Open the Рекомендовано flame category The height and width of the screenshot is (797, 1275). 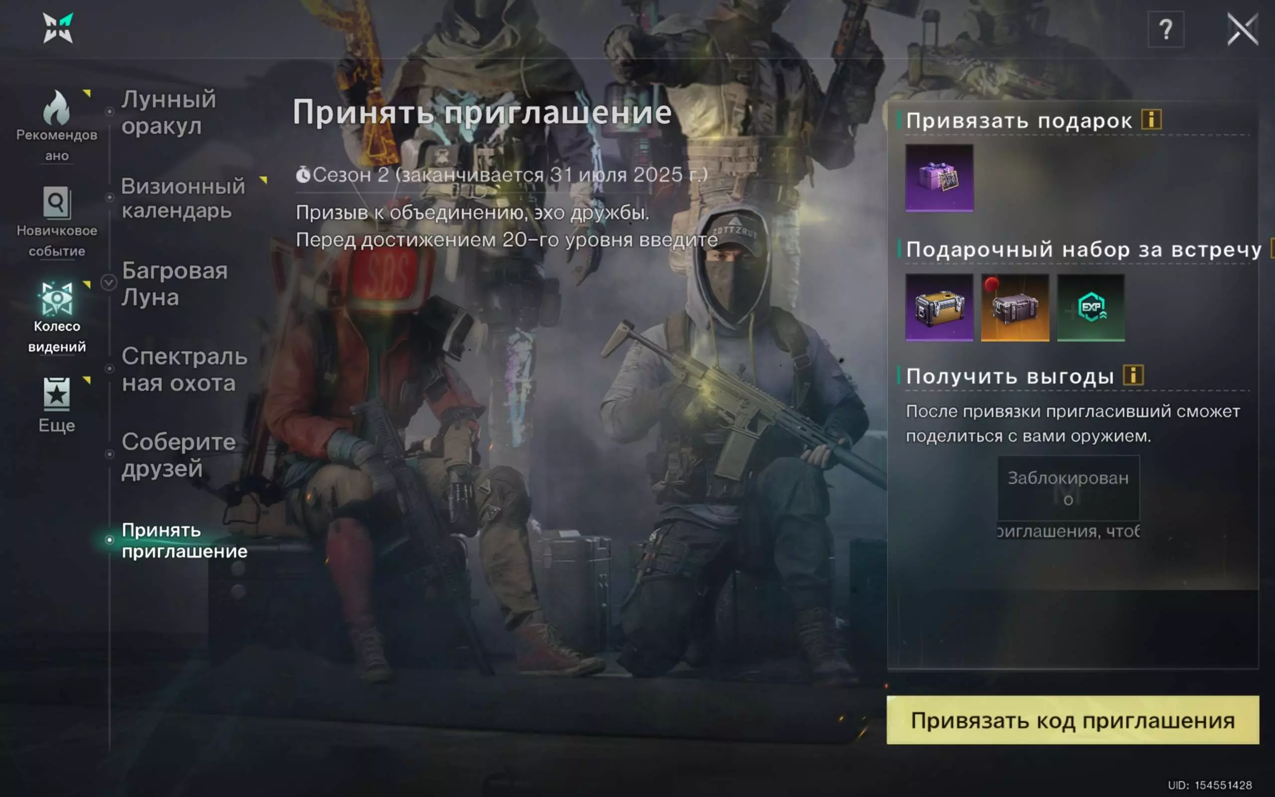(56, 108)
